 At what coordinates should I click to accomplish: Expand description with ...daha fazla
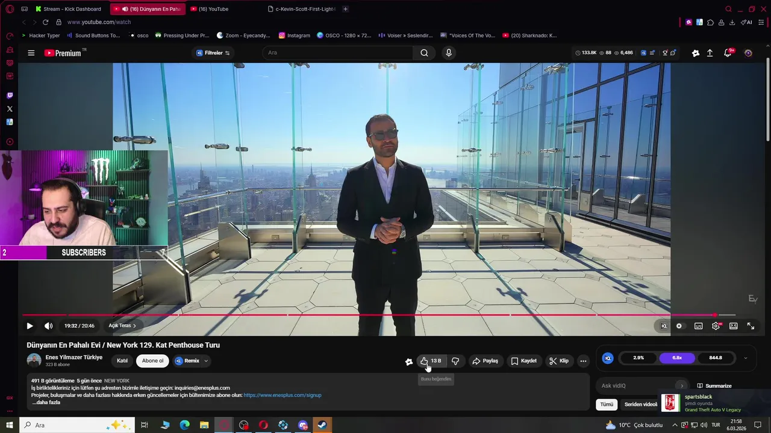click(x=46, y=402)
